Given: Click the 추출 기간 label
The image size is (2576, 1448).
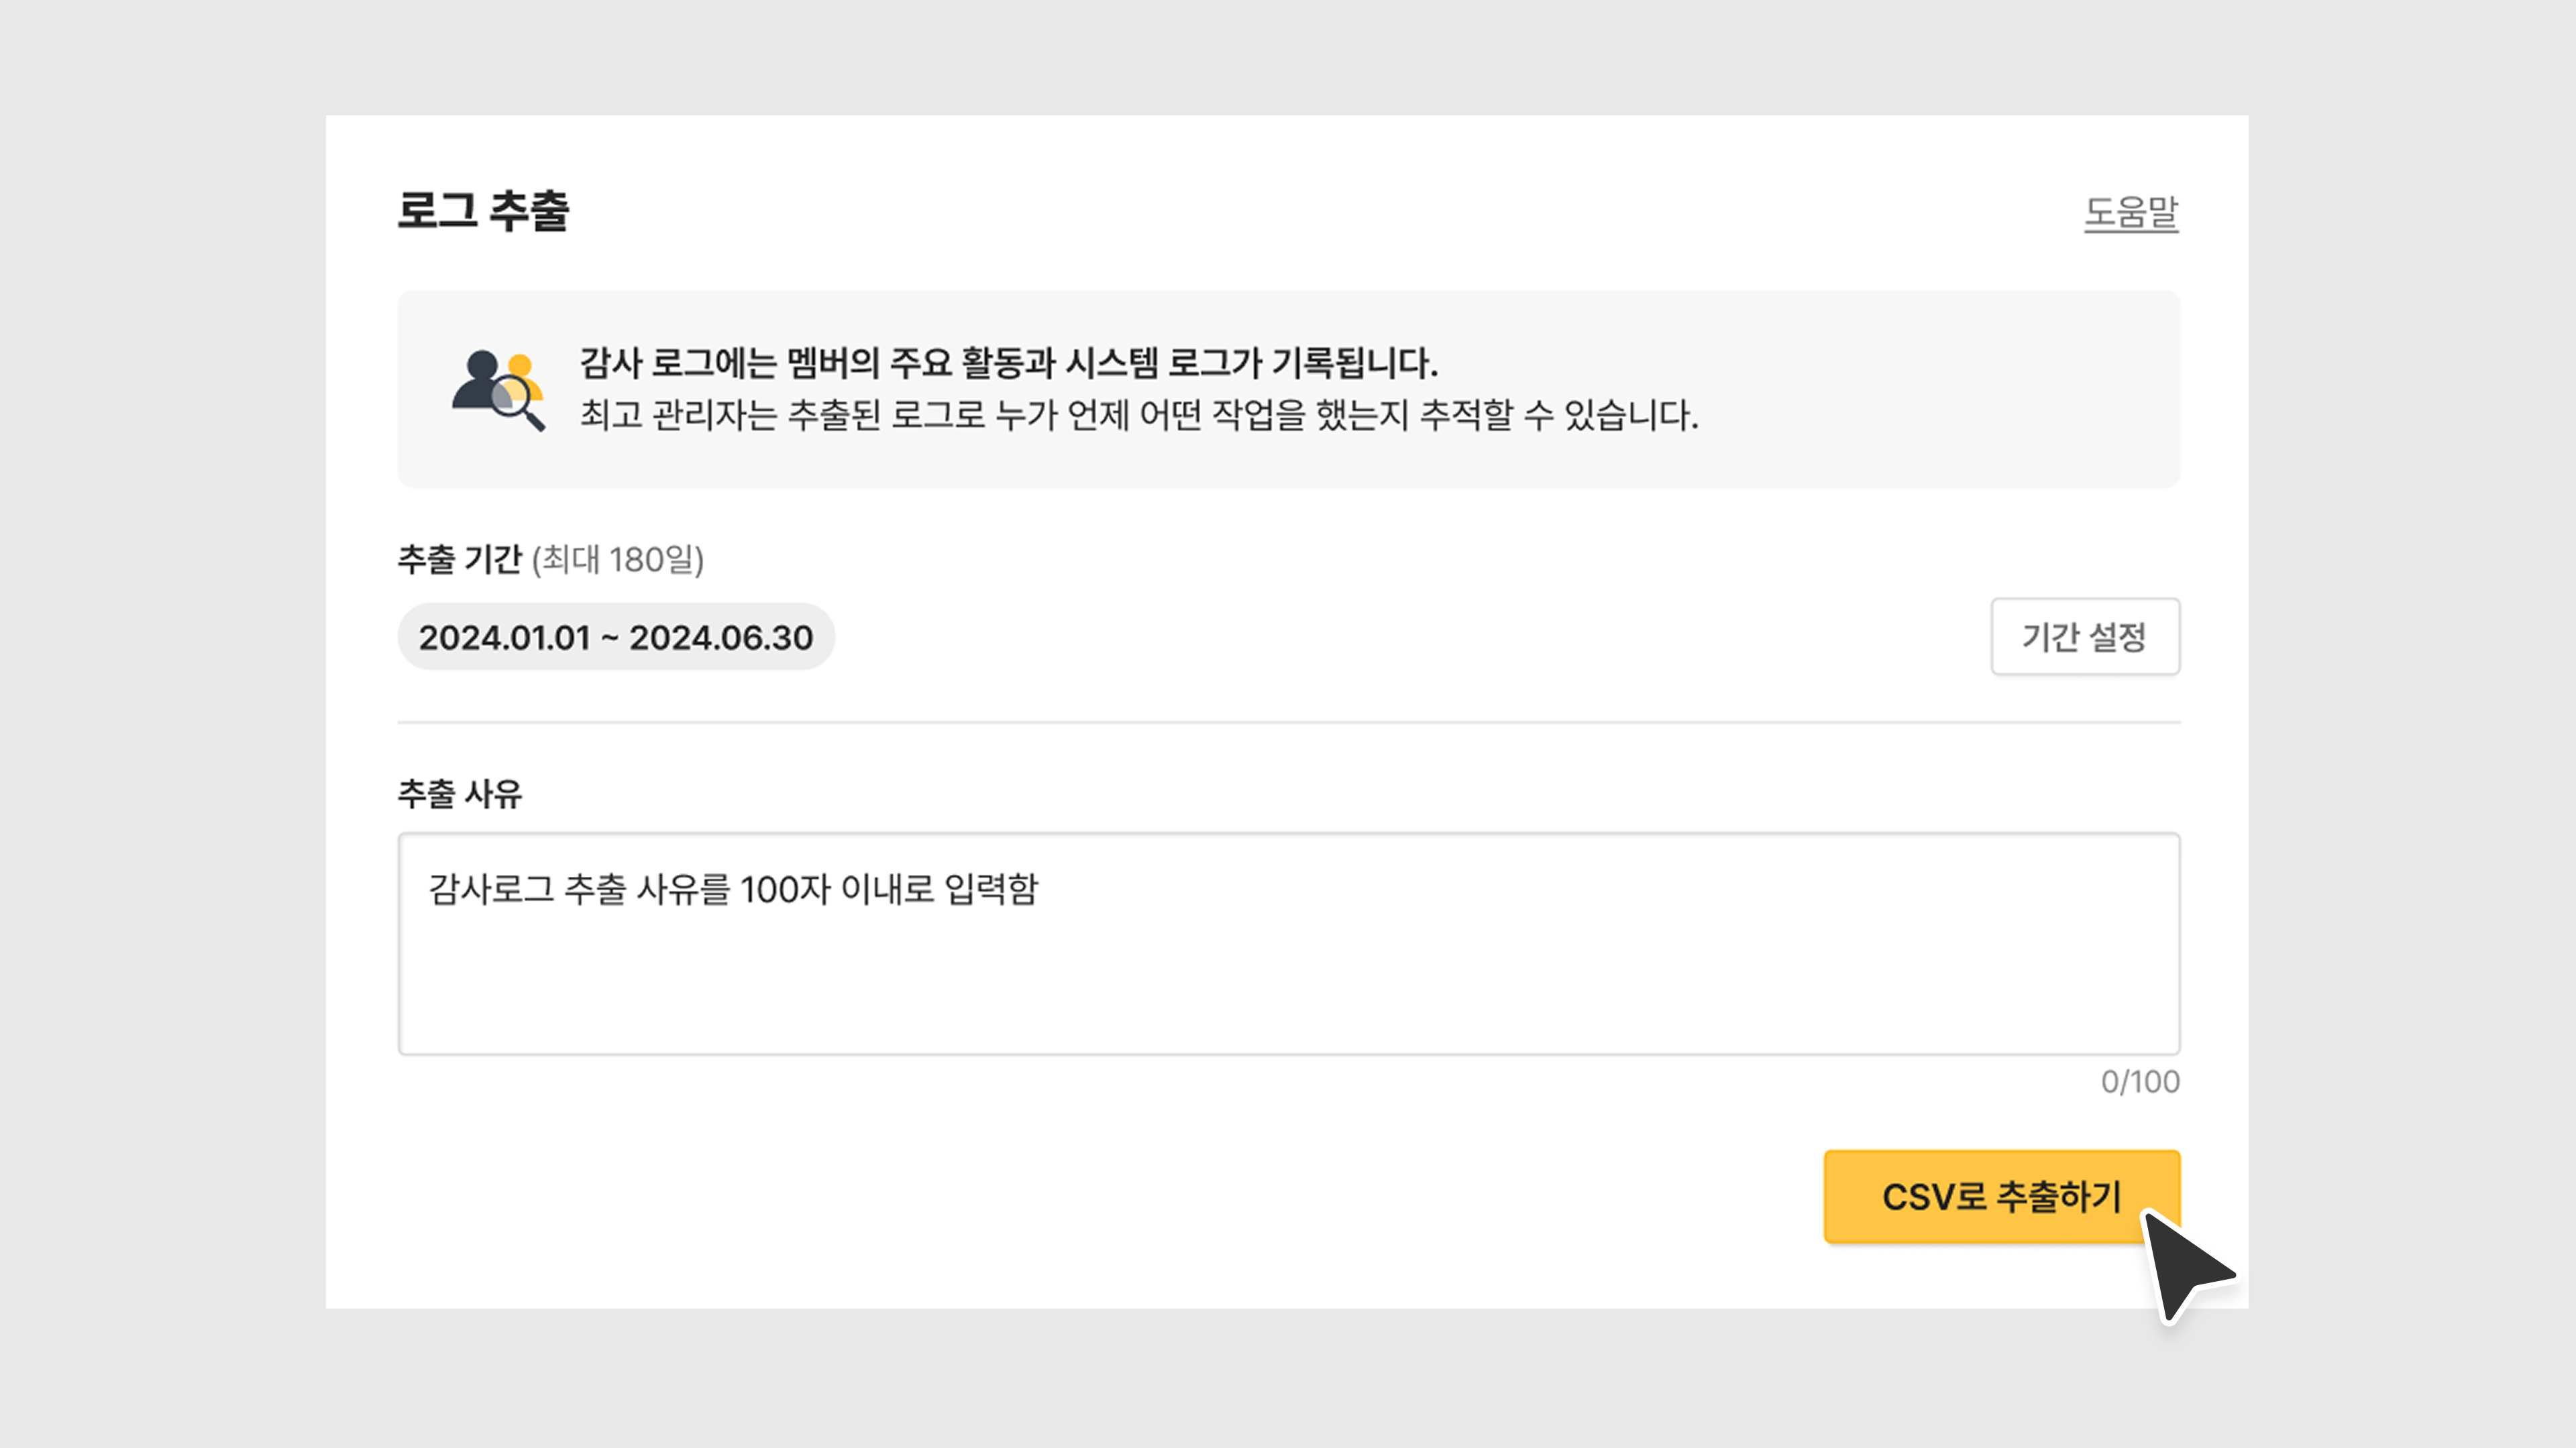Looking at the screenshot, I should click(460, 558).
